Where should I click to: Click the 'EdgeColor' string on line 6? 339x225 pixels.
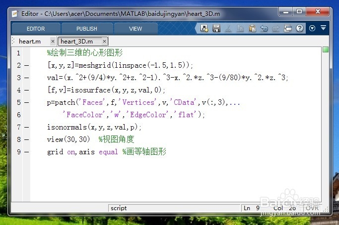point(148,115)
